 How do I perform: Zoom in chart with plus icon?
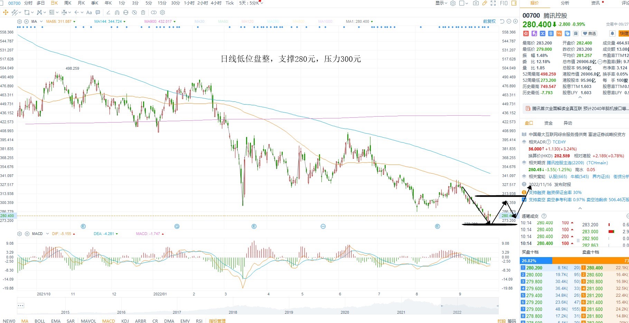click(x=515, y=21)
